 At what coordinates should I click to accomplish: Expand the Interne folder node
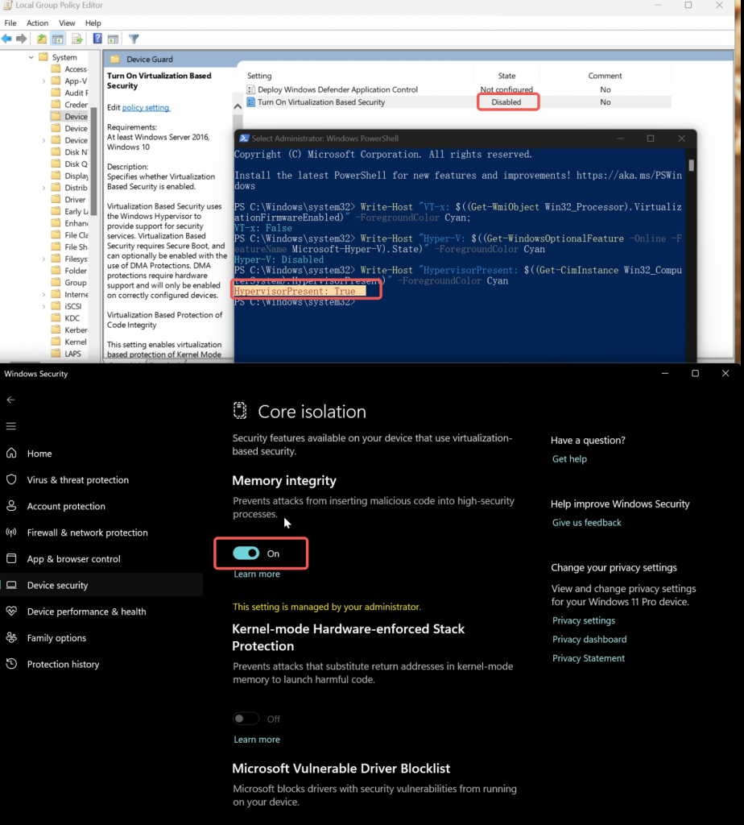pos(43,295)
